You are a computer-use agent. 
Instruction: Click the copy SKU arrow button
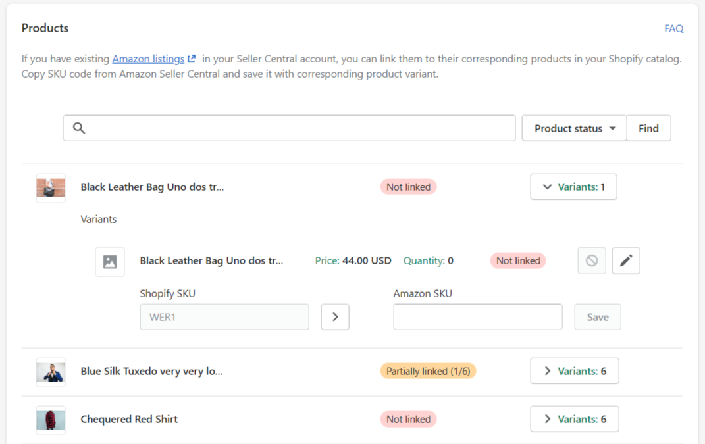click(335, 317)
